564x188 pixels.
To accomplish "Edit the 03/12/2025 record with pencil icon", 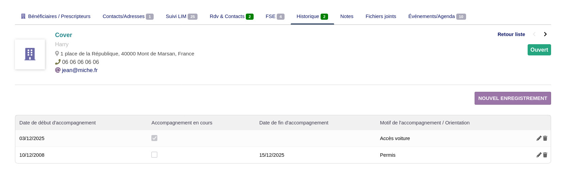I will pyautogui.click(x=539, y=138).
